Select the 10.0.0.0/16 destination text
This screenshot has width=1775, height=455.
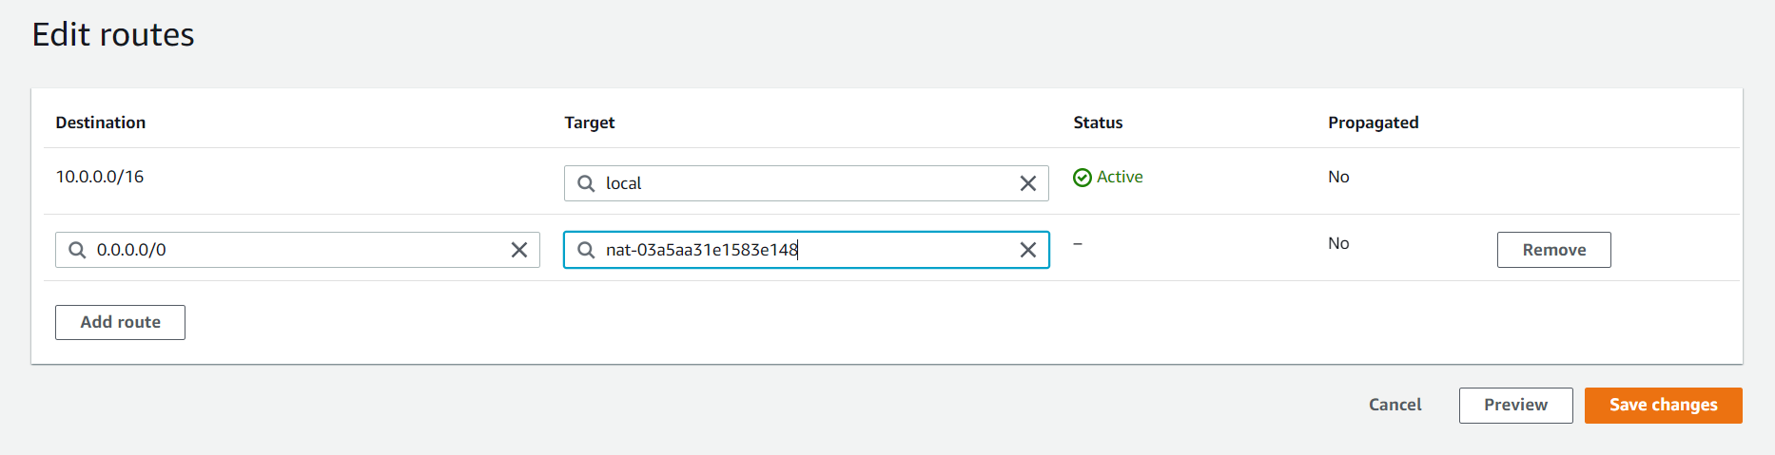(100, 177)
